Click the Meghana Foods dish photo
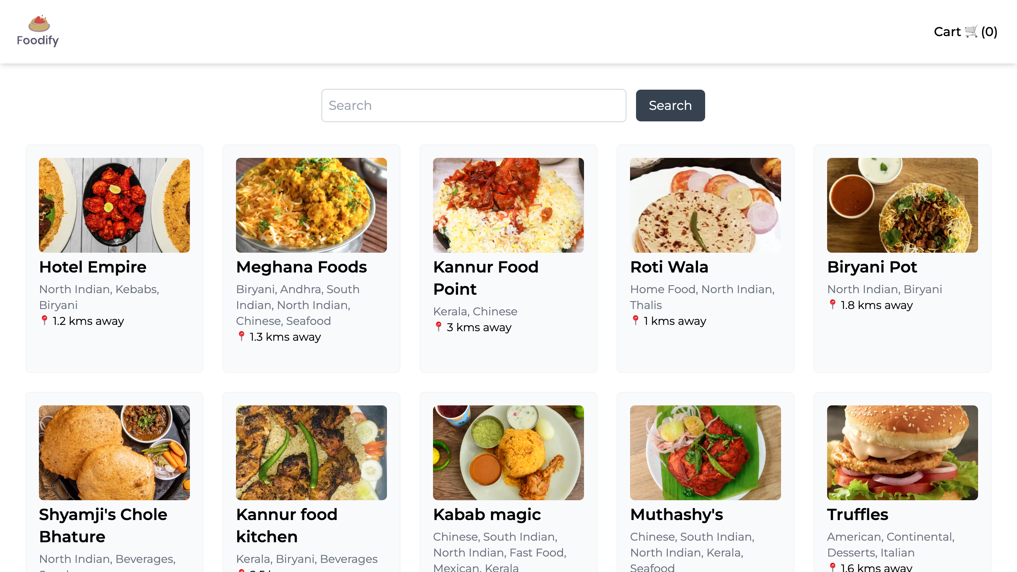 (311, 205)
